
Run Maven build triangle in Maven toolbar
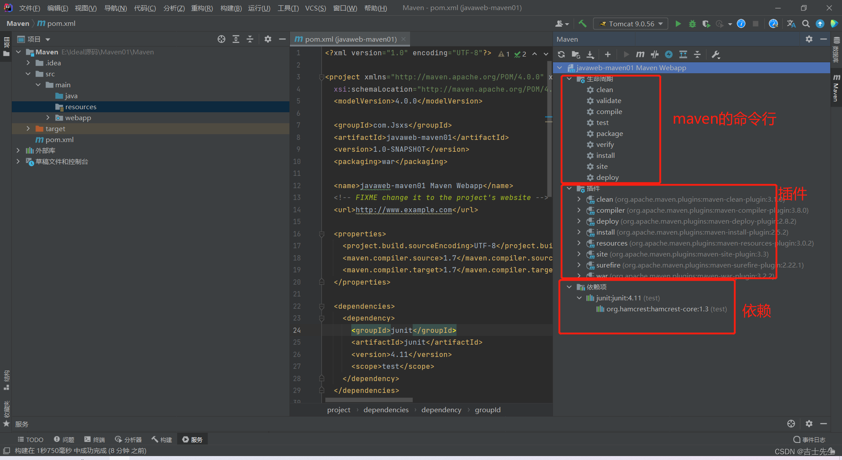[626, 54]
